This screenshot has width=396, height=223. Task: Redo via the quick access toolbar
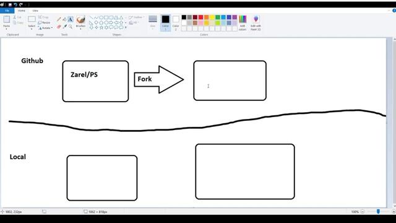(21, 4)
